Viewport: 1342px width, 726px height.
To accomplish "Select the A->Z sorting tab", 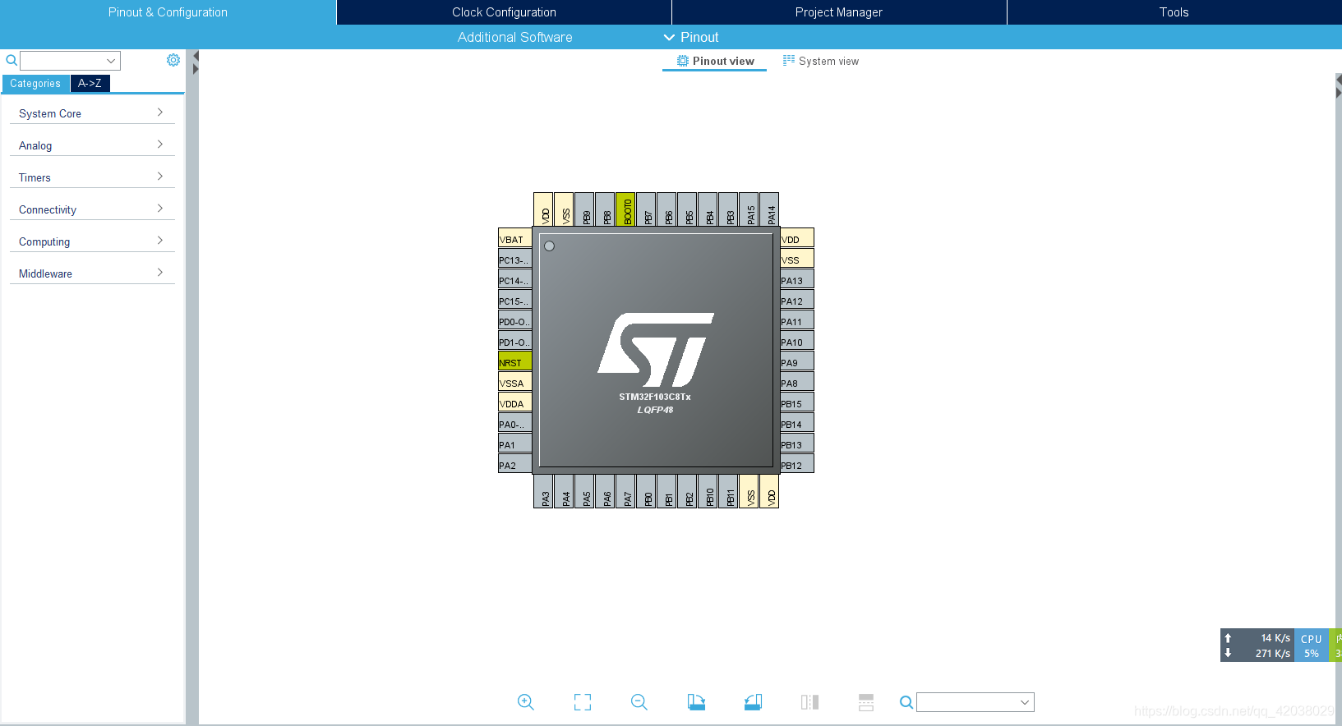I will click(90, 84).
